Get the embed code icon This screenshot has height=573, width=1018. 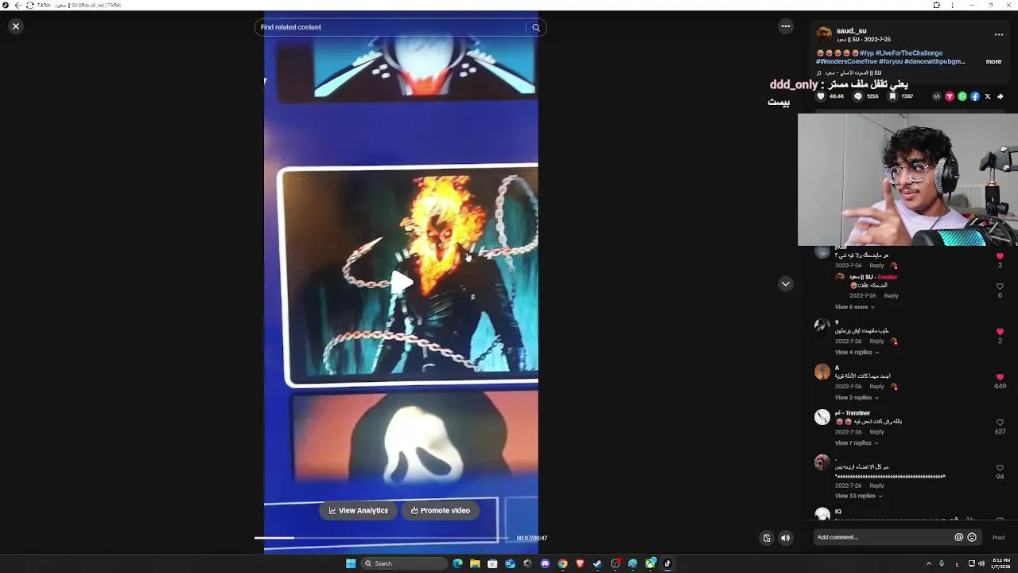(x=937, y=96)
